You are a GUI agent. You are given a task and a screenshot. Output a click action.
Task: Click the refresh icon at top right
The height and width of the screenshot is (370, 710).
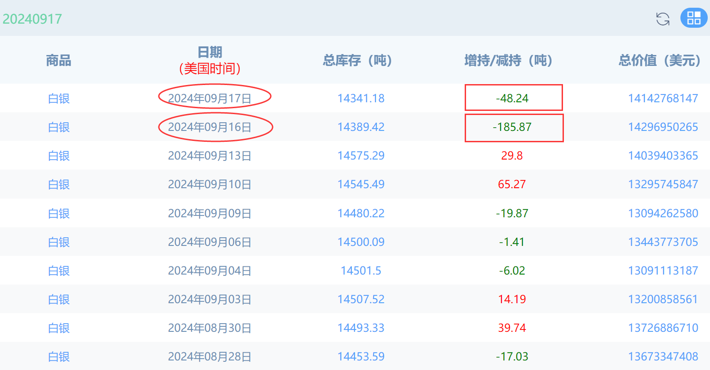pyautogui.click(x=663, y=19)
